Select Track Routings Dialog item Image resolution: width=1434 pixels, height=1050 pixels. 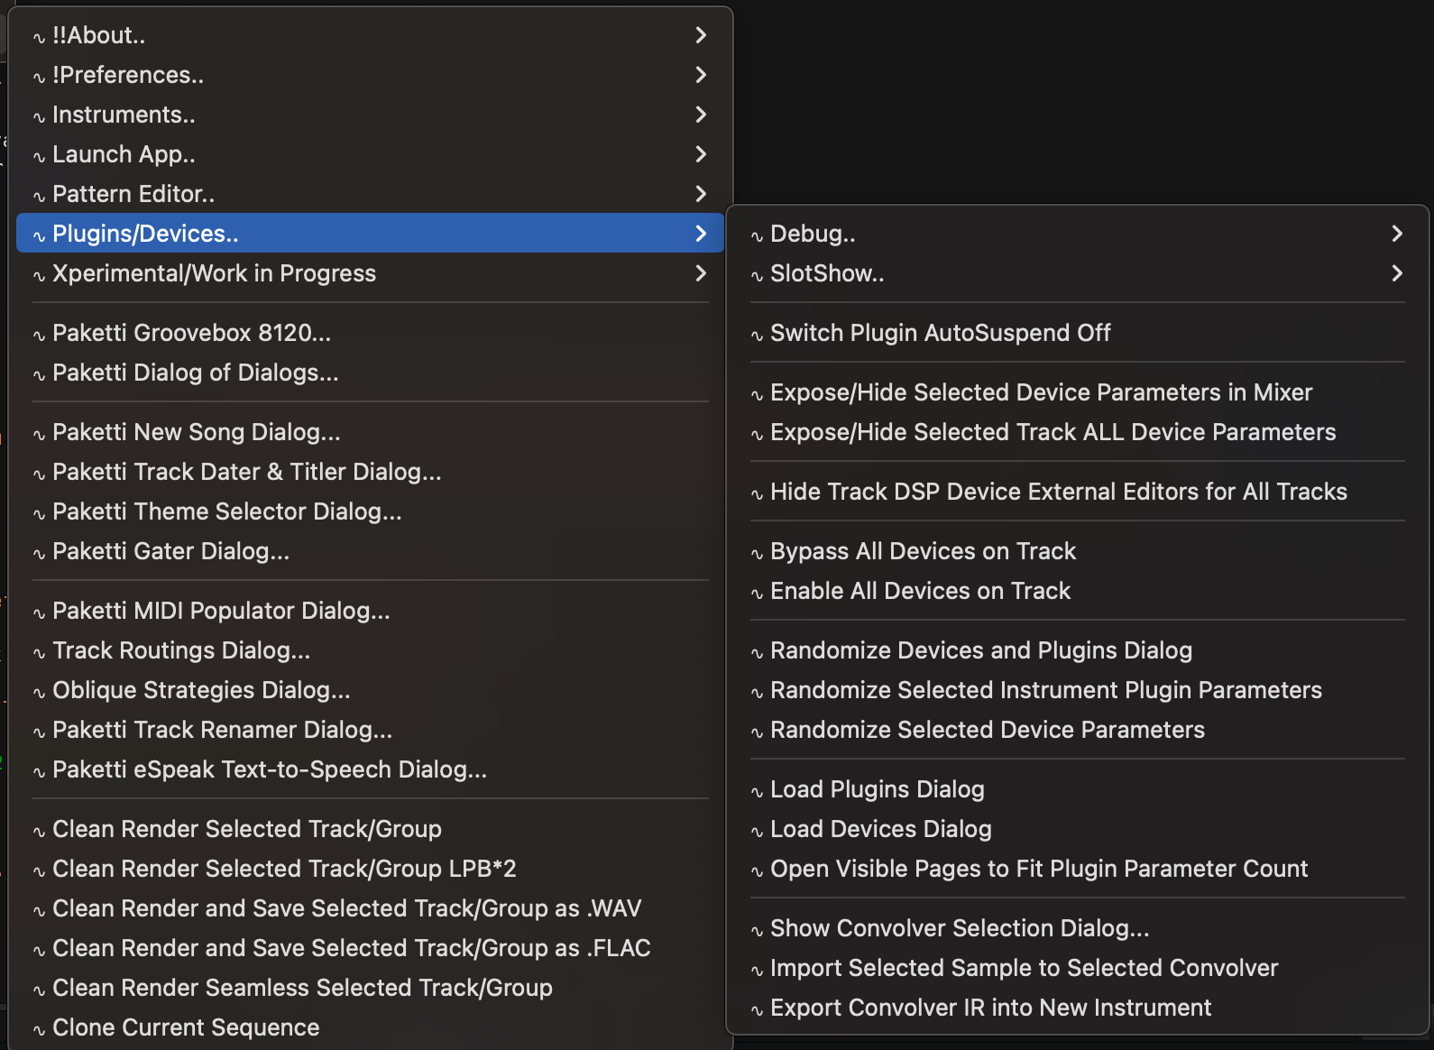[180, 650]
